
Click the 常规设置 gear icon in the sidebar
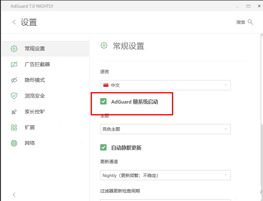(x=14, y=49)
